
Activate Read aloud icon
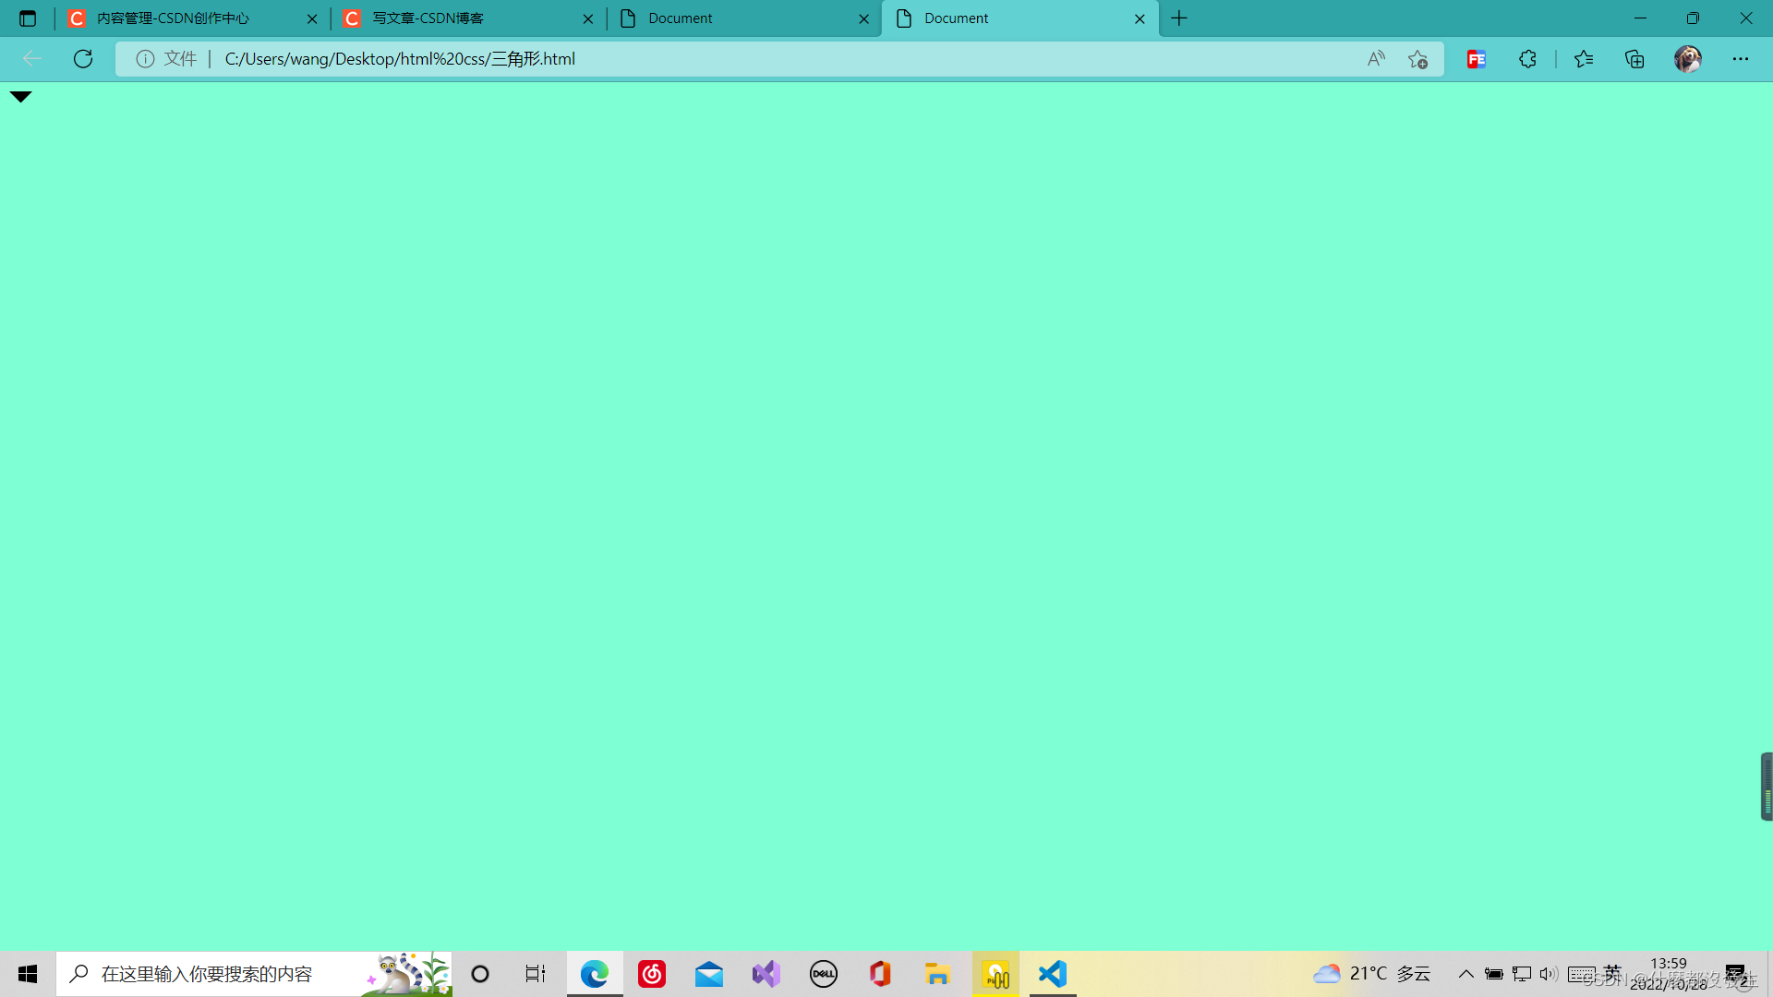pos(1376,59)
